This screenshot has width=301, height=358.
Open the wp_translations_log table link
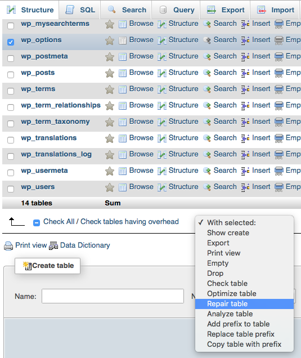click(56, 154)
